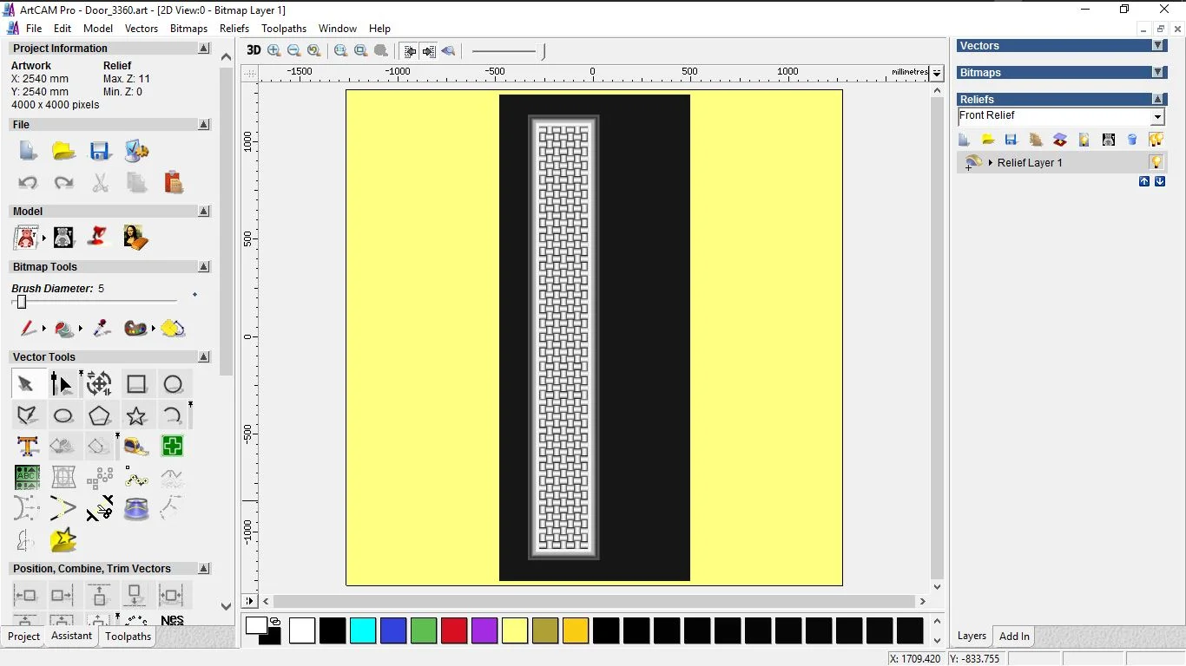This screenshot has width=1186, height=666.
Task: Switch to the 3D view button
Action: click(x=254, y=50)
